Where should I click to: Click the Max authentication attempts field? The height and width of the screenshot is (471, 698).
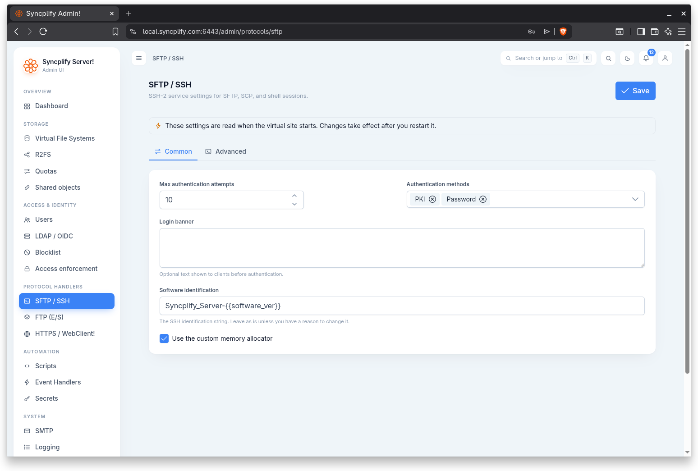pos(231,200)
